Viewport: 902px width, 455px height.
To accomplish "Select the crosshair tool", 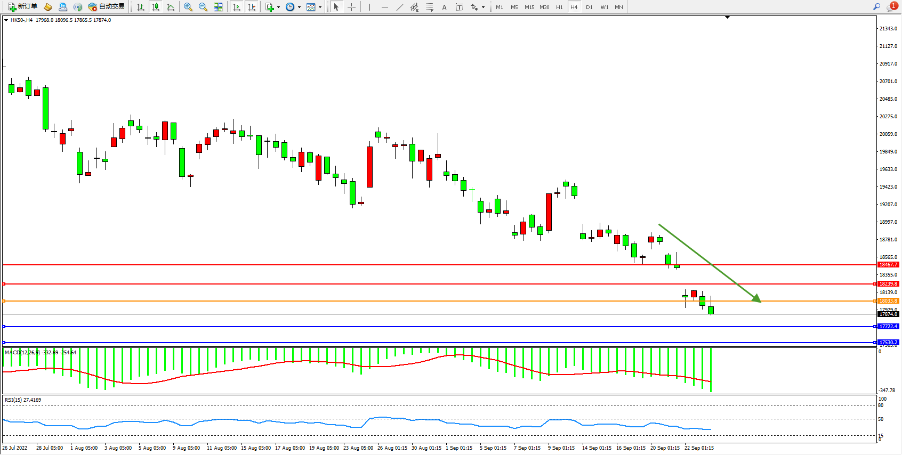I will 352,7.
